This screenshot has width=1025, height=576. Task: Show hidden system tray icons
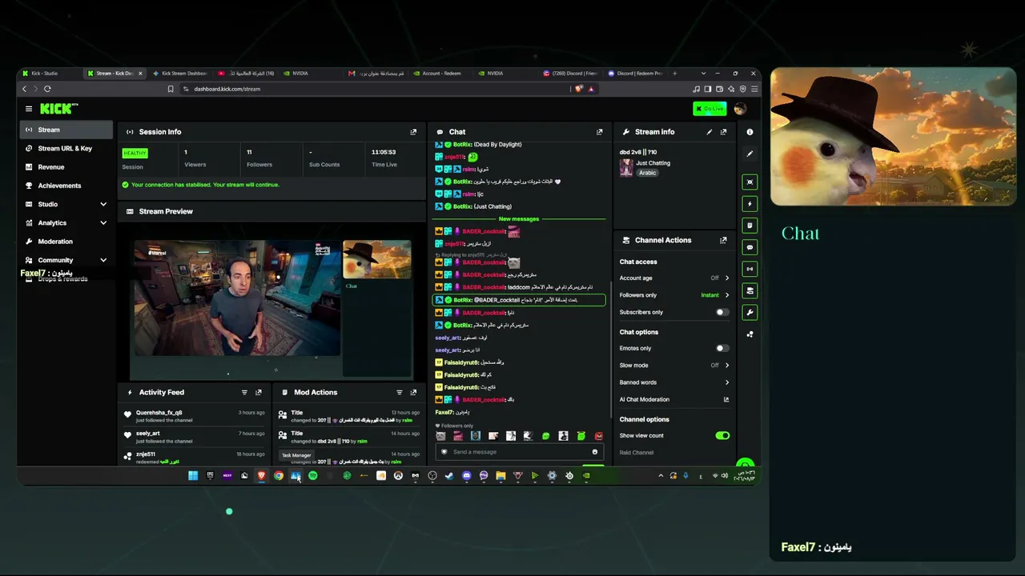[661, 476]
